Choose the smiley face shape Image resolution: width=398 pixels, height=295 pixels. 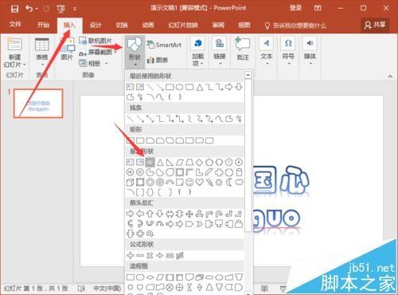pyautogui.click(x=189, y=182)
